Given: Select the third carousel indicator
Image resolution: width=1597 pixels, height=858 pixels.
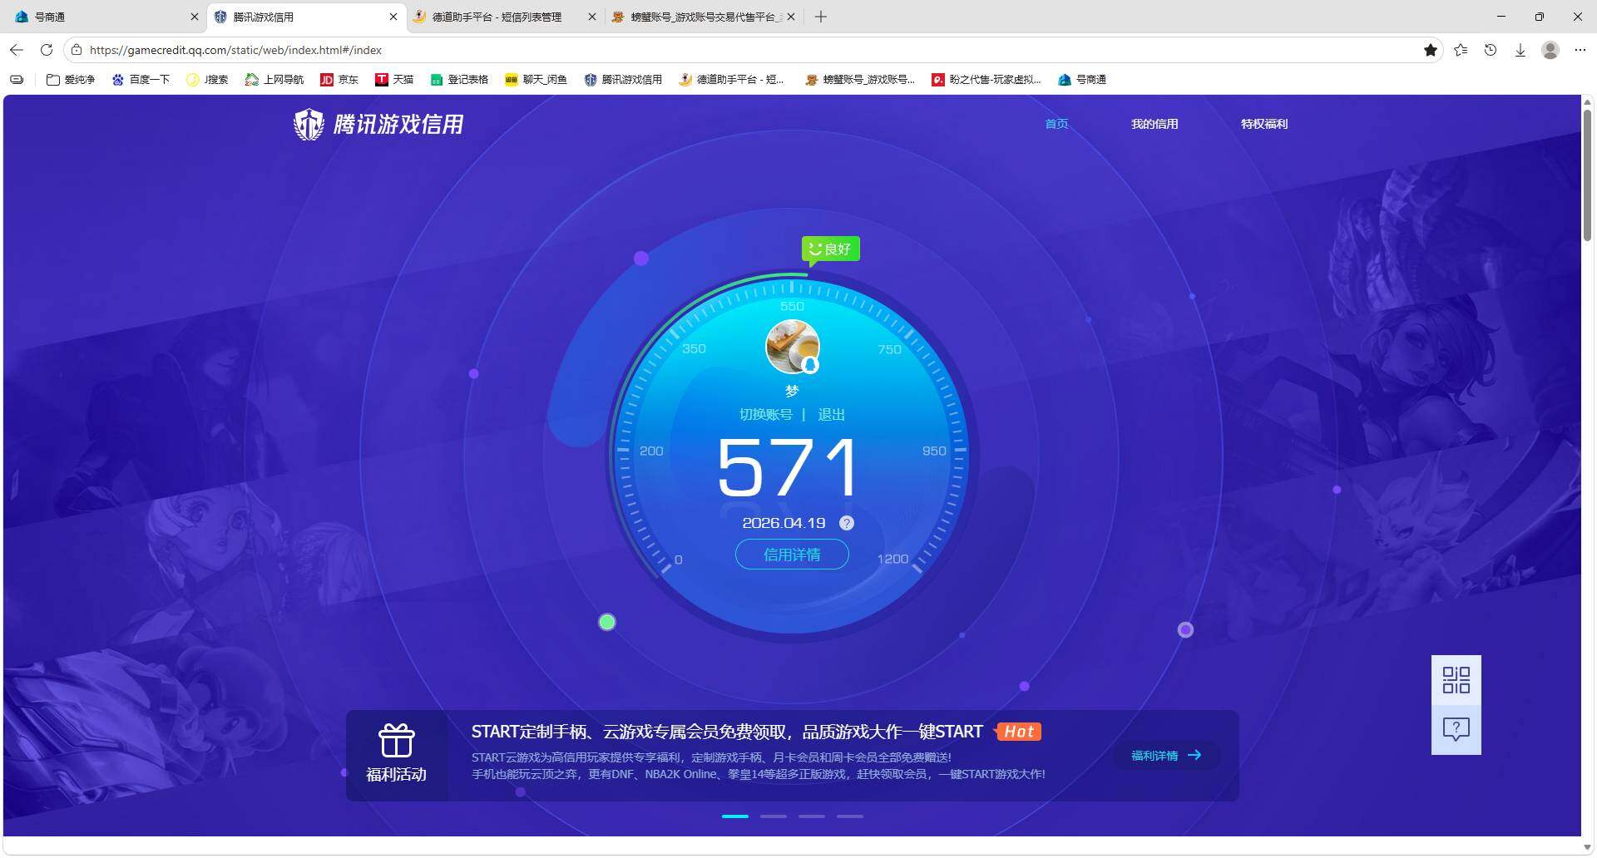Looking at the screenshot, I should tap(812, 816).
